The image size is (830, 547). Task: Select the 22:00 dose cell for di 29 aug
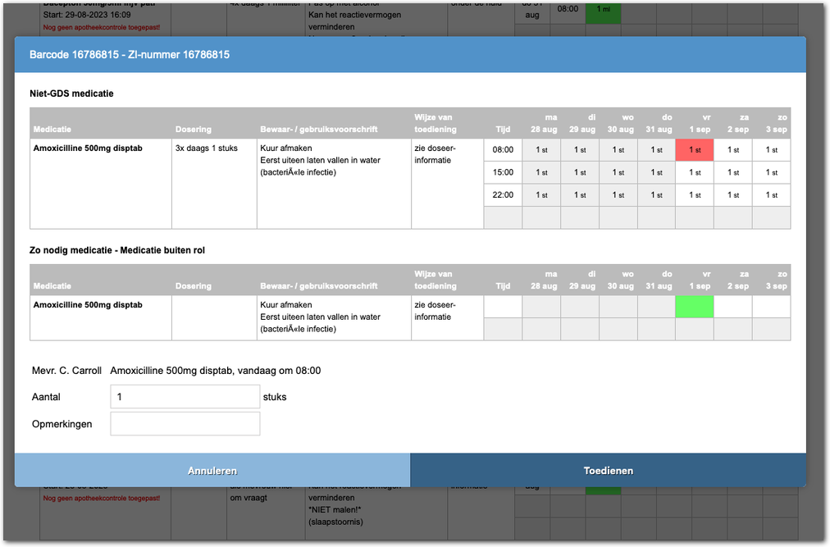pos(580,195)
